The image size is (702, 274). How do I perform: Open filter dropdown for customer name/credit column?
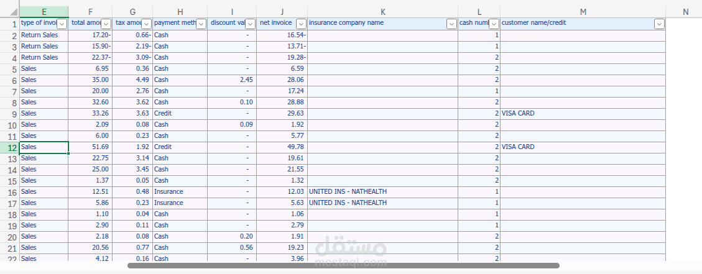coord(659,24)
